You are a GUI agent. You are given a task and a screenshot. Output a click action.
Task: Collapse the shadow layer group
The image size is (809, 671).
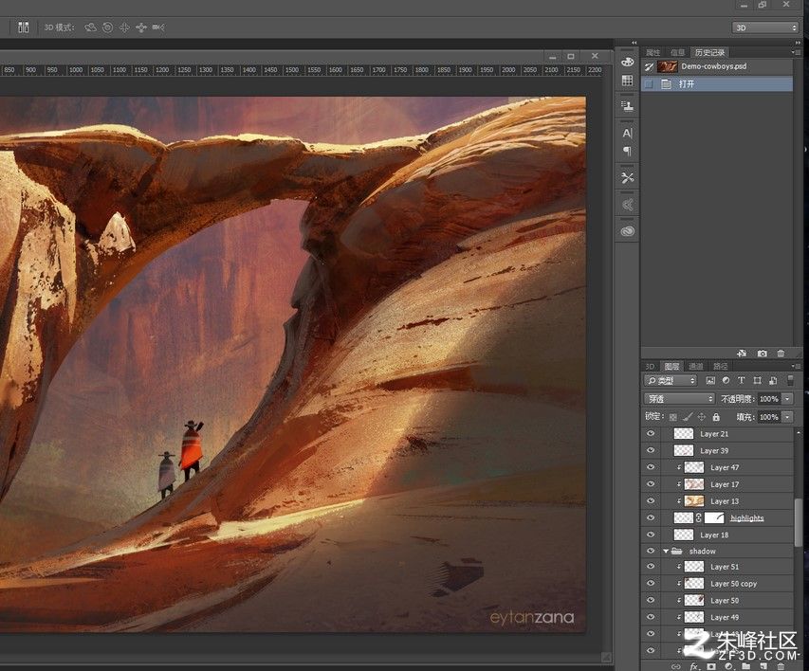pos(666,551)
